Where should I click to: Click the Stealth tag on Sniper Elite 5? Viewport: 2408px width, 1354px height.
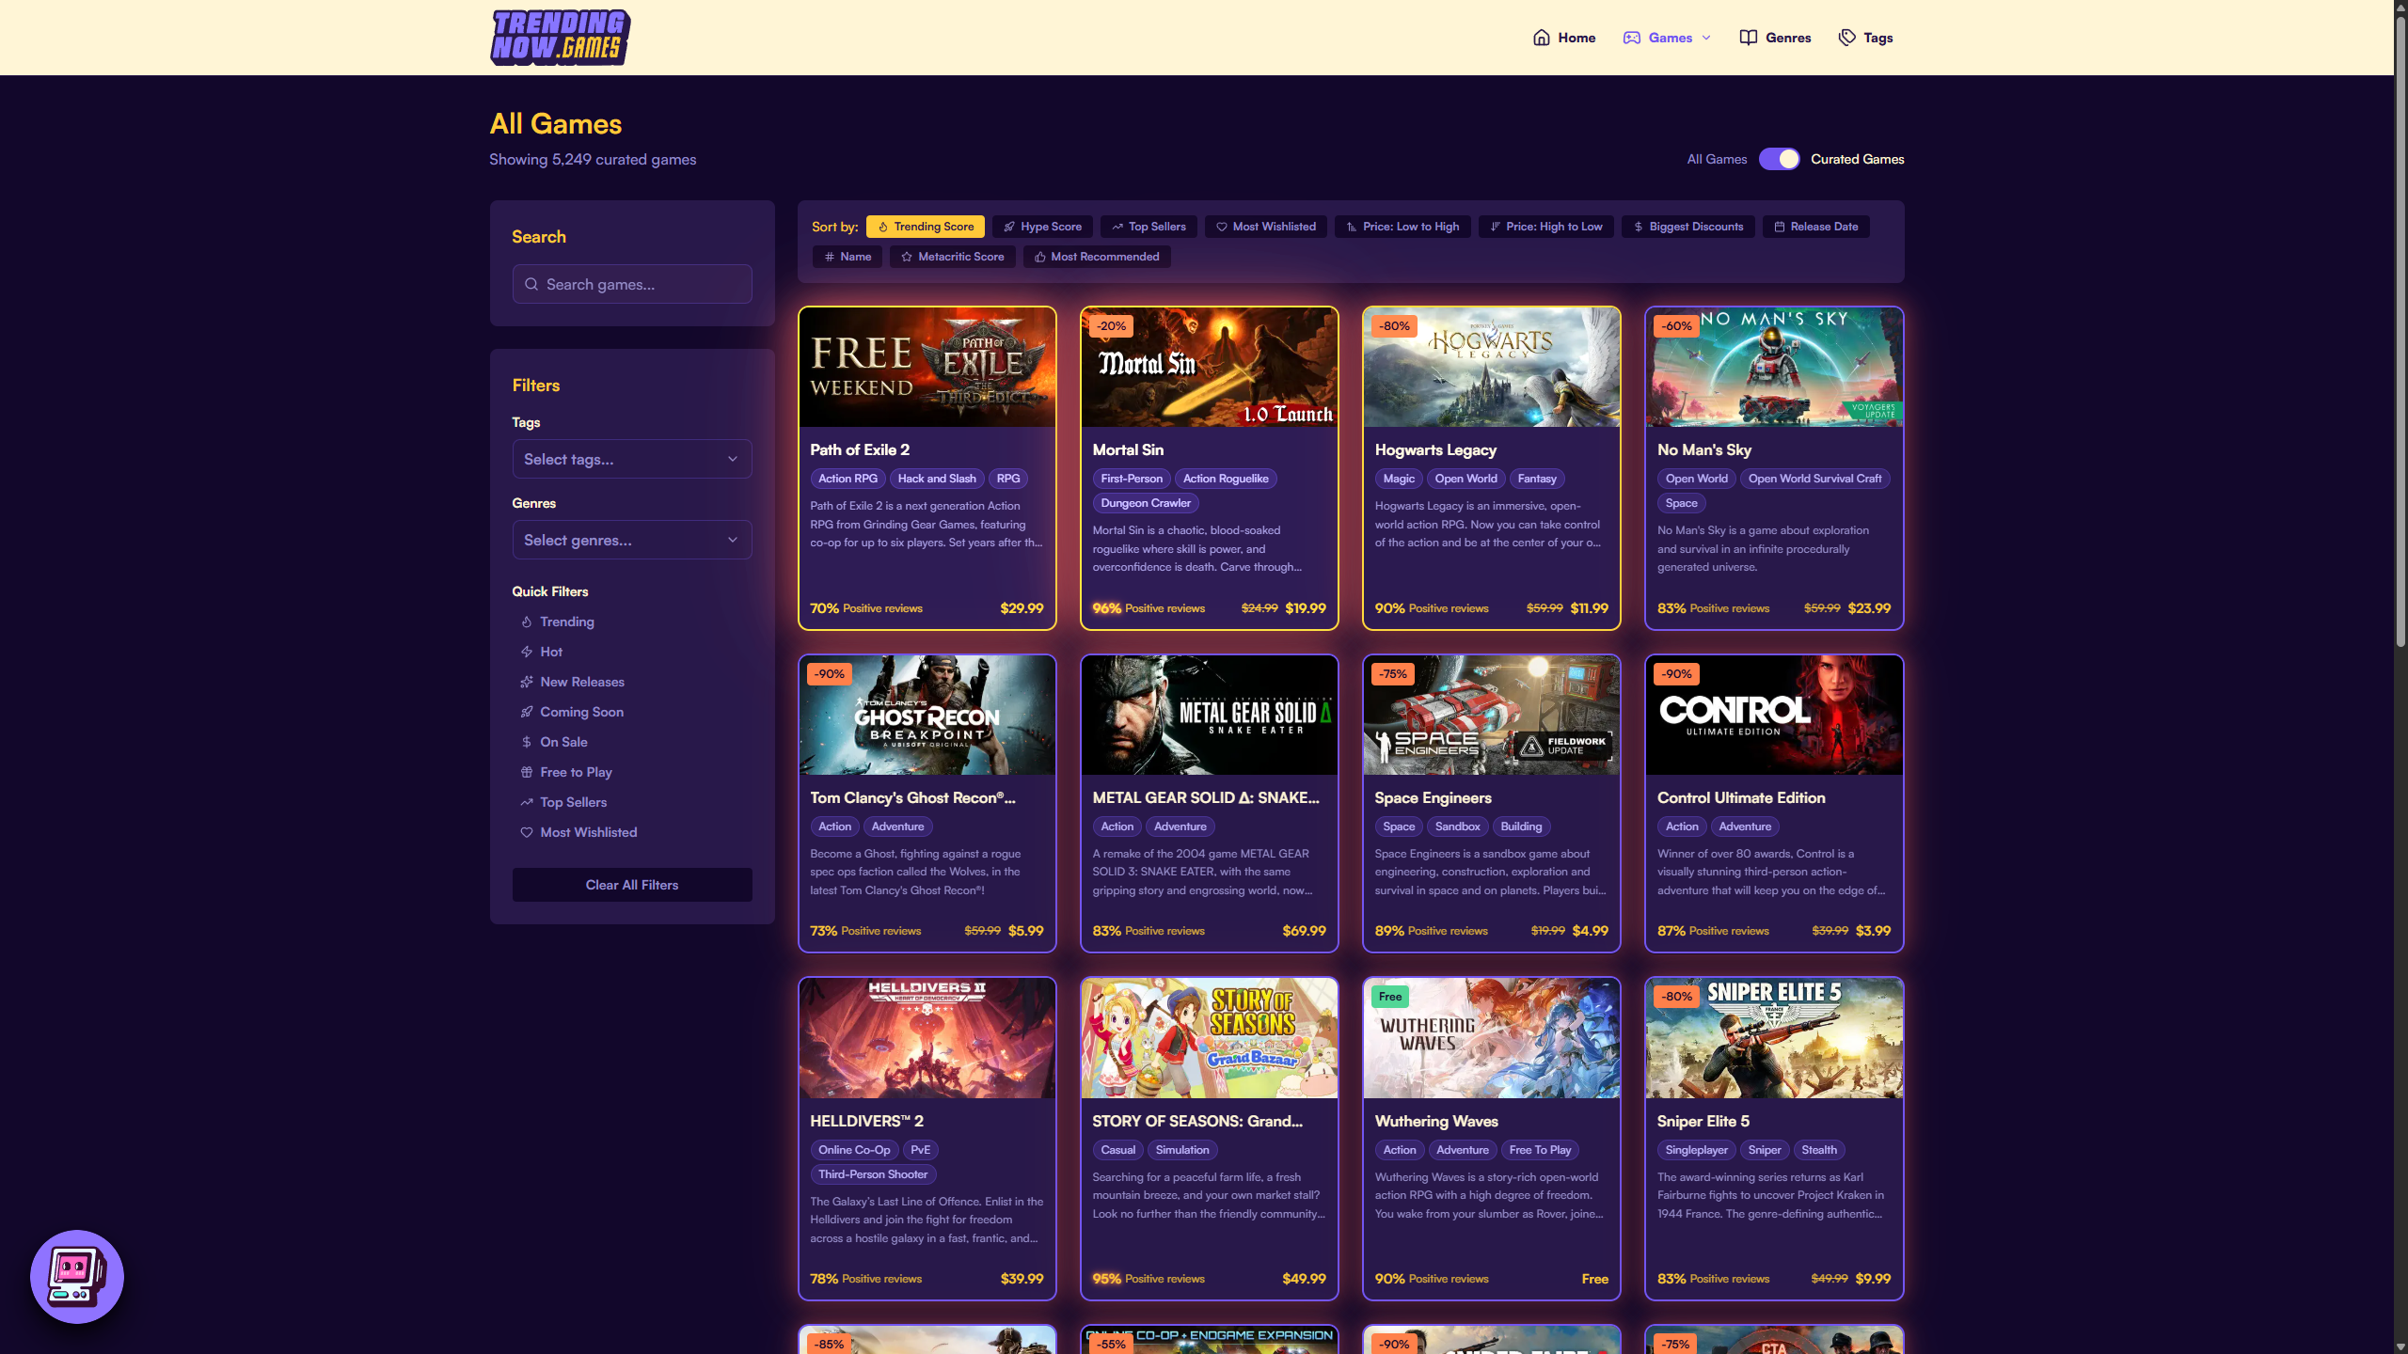pos(1819,1150)
